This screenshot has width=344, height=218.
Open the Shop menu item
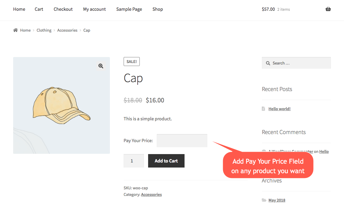[158, 9]
